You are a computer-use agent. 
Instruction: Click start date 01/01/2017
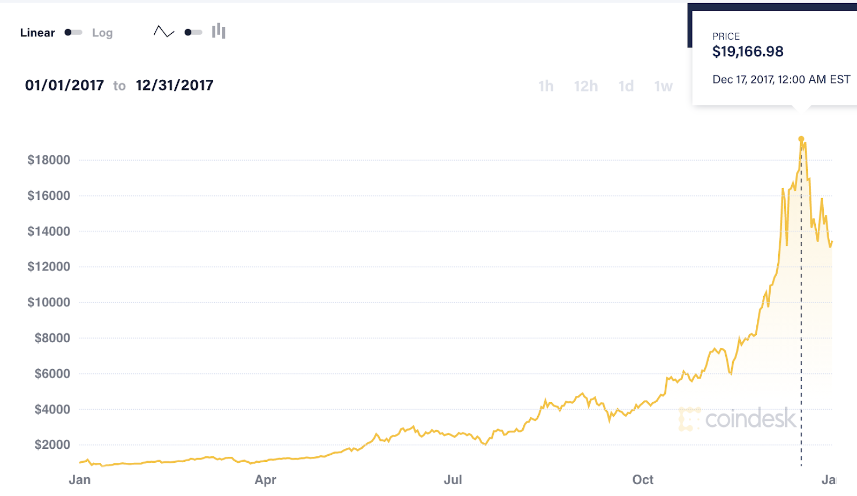click(65, 85)
